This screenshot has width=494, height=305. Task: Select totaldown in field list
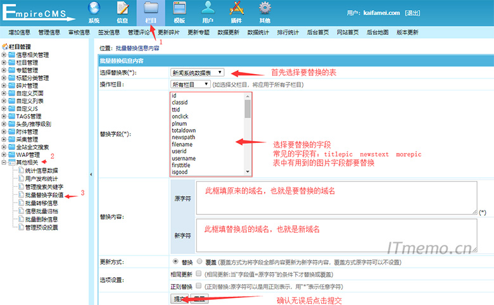[184, 130]
